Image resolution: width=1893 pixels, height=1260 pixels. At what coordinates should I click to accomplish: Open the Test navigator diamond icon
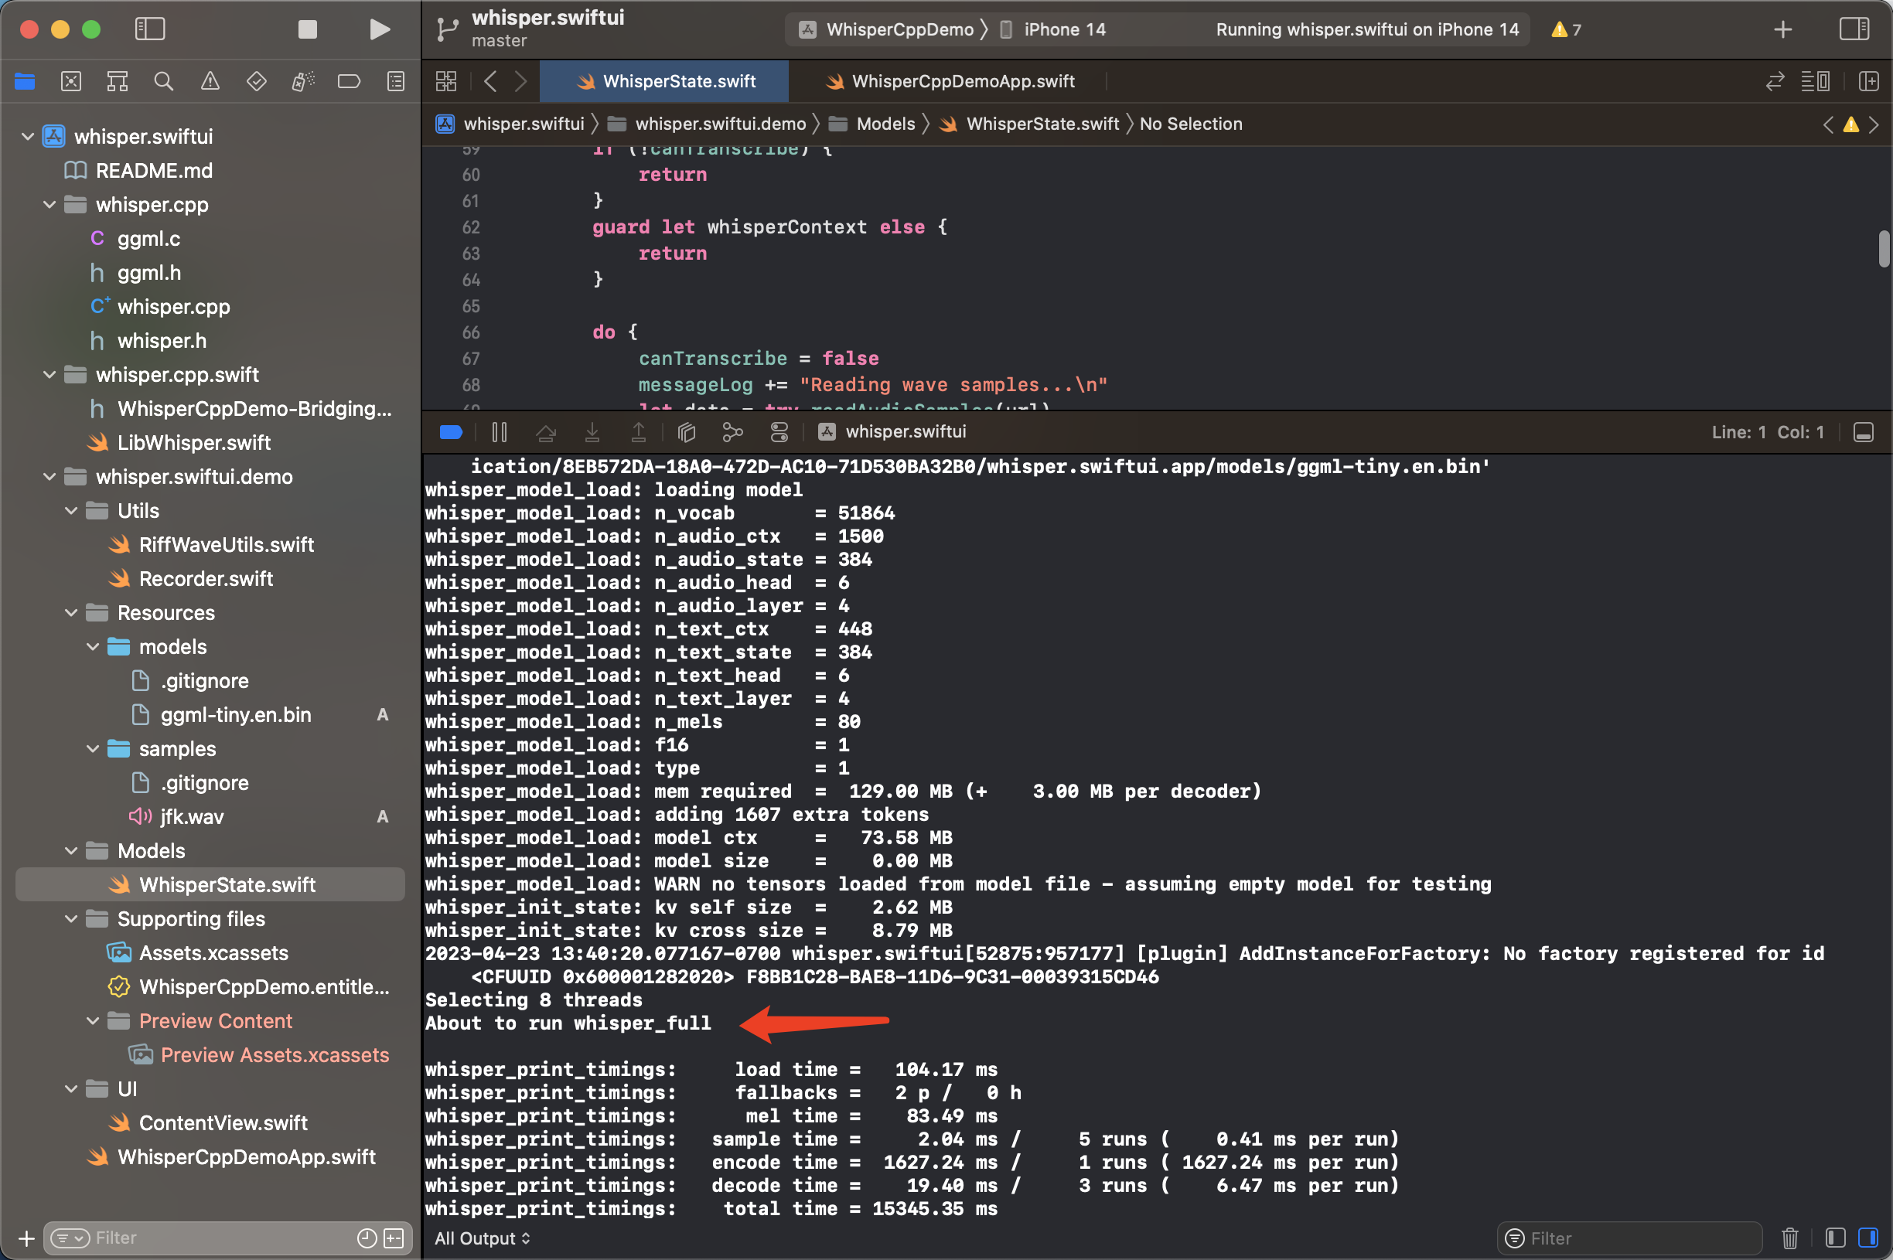pyautogui.click(x=257, y=81)
